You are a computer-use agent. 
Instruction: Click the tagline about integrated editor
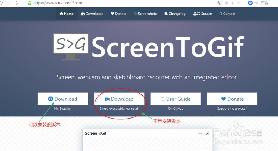pyautogui.click(x=147, y=77)
